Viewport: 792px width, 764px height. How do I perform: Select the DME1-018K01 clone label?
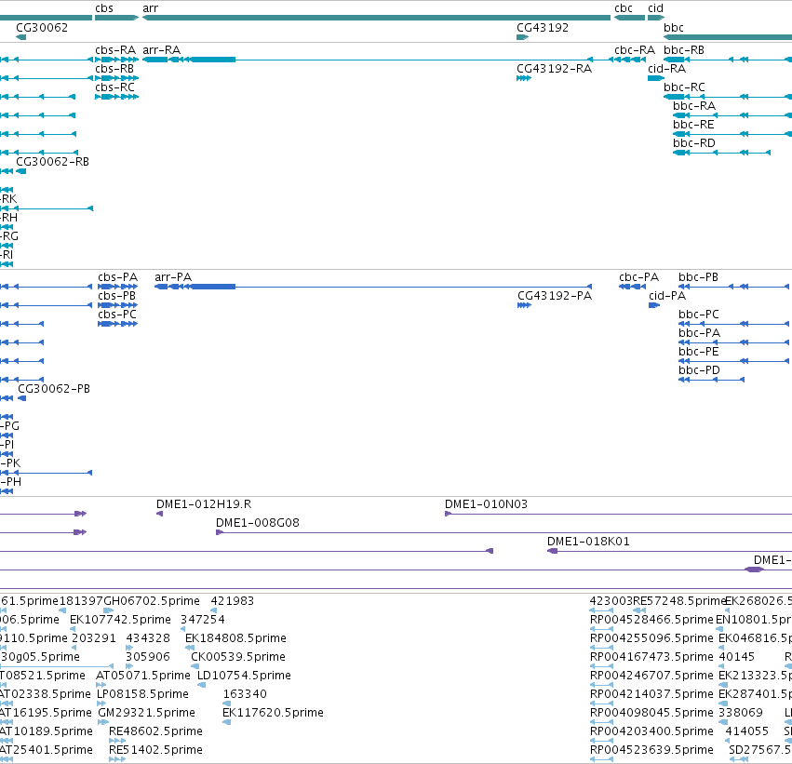(588, 542)
